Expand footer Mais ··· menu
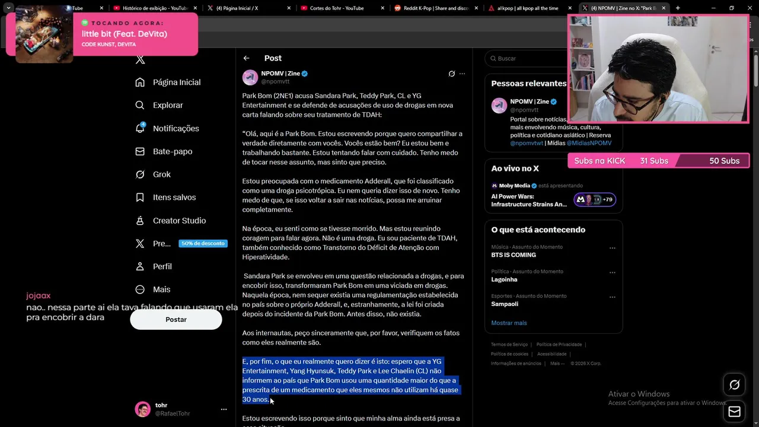The width and height of the screenshot is (759, 427). [x=557, y=364]
